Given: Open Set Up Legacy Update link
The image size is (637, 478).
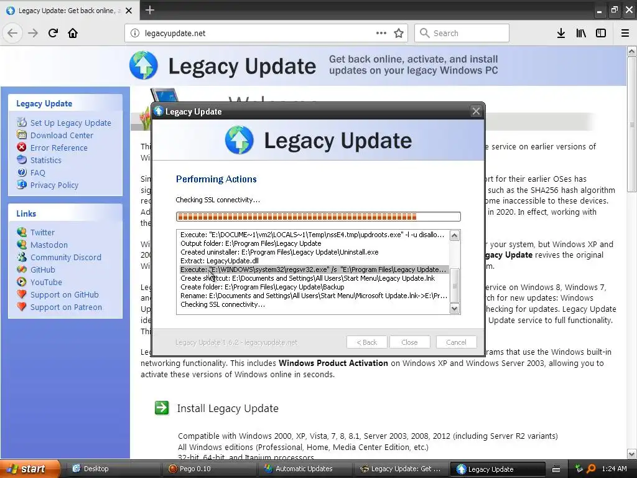Looking at the screenshot, I should (x=71, y=123).
